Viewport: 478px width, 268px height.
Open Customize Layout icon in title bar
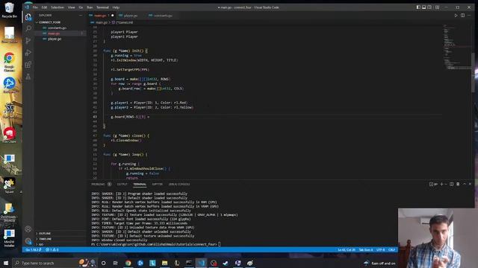[437, 7]
